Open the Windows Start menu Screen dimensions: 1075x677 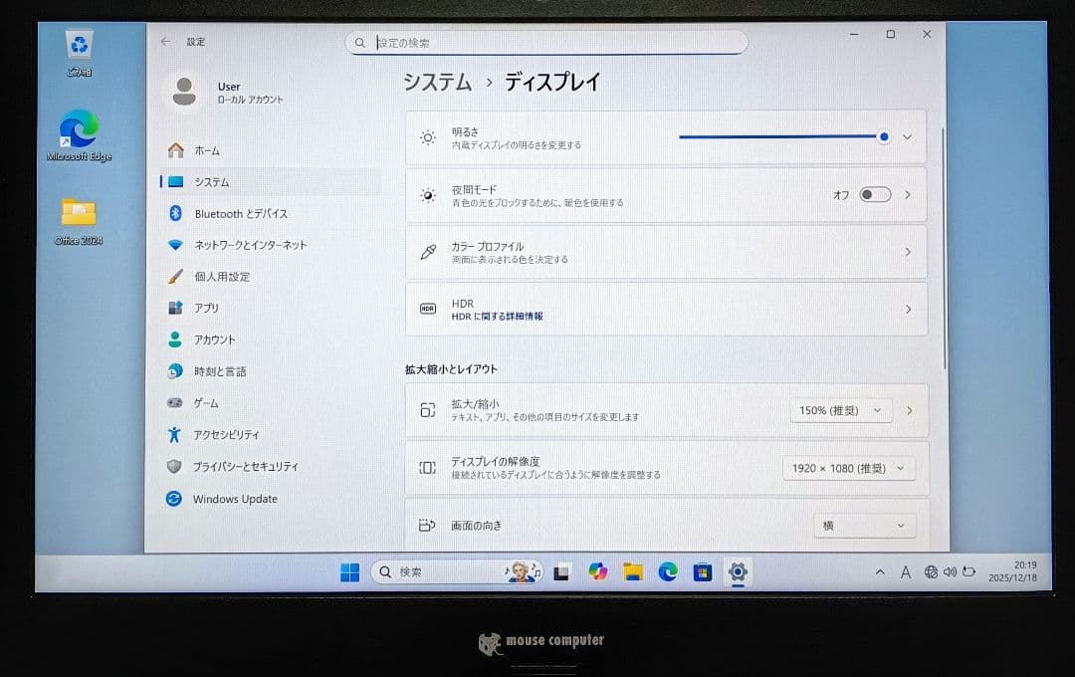click(x=349, y=572)
